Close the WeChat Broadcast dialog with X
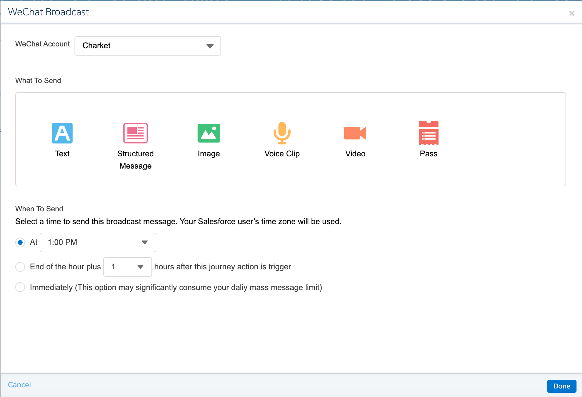Image resolution: width=582 pixels, height=397 pixels. coord(572,13)
